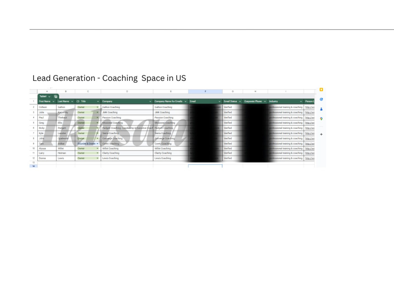Select the 'Sierra Coaching' Company cell
The height and width of the screenshot is (296, 394).
[x=127, y=133]
